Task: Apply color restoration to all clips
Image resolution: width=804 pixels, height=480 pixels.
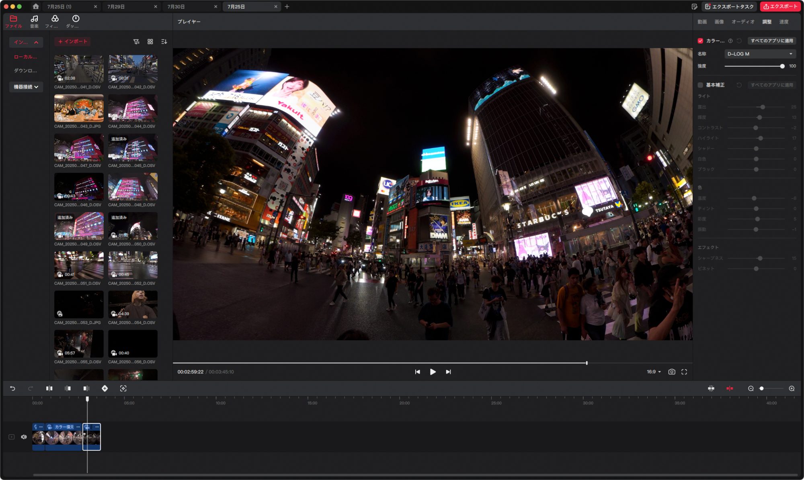Action: (x=772, y=41)
